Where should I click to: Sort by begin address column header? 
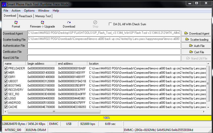41,64
